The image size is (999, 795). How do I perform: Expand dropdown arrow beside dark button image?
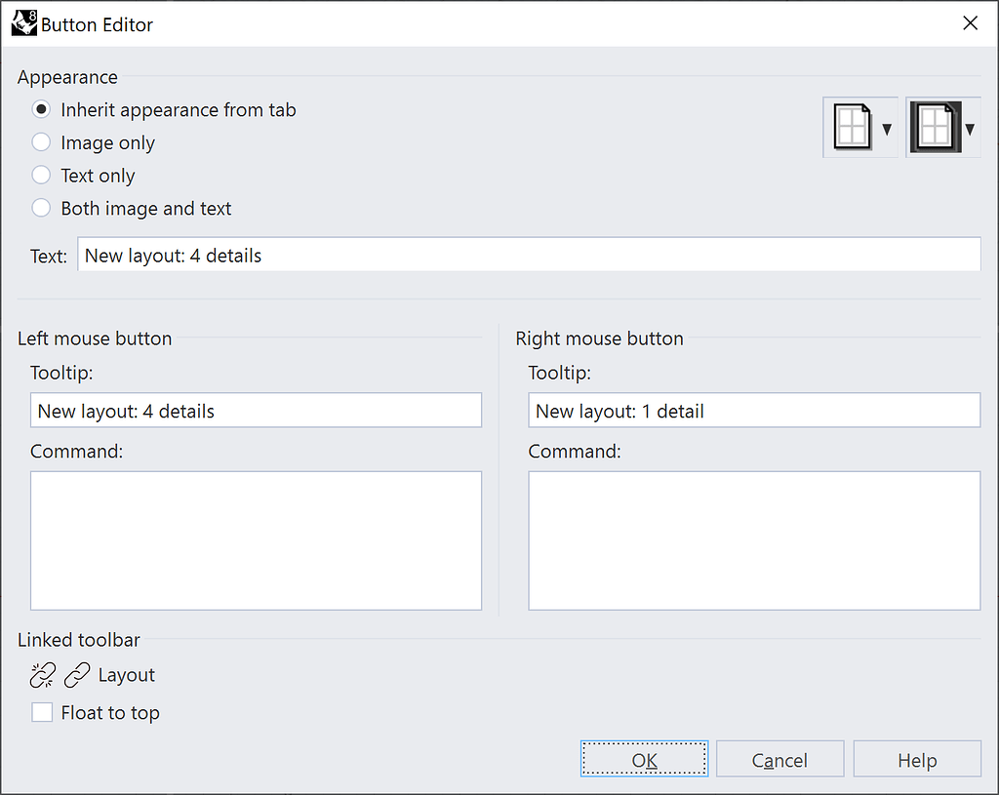970,129
